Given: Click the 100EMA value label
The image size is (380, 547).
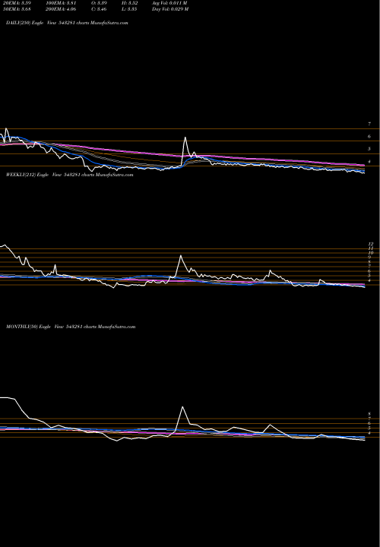Looking at the screenshot, I should point(61,3).
